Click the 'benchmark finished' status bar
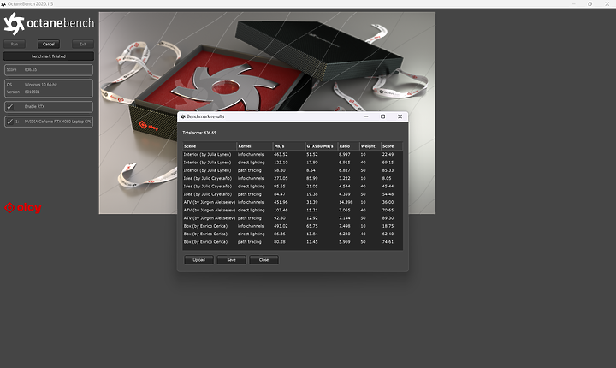The height and width of the screenshot is (368, 616). [49, 56]
